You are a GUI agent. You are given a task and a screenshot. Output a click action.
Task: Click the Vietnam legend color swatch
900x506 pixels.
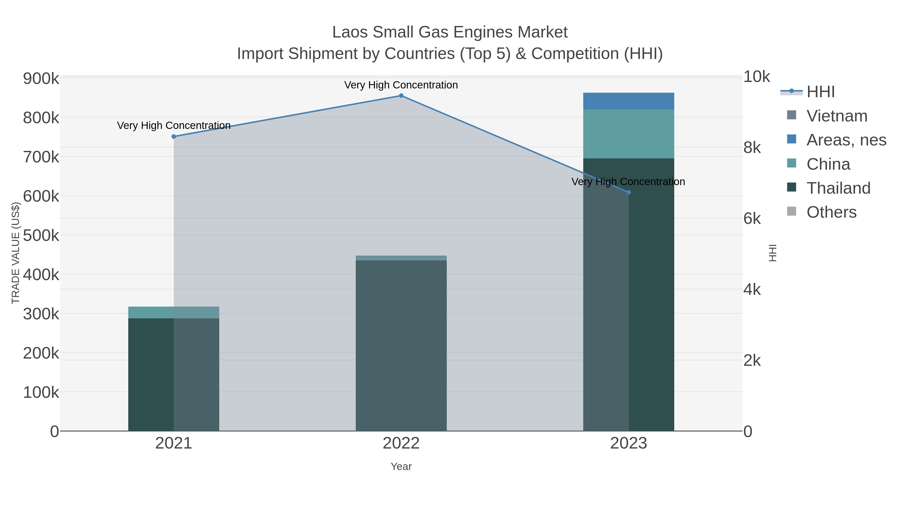(x=792, y=115)
